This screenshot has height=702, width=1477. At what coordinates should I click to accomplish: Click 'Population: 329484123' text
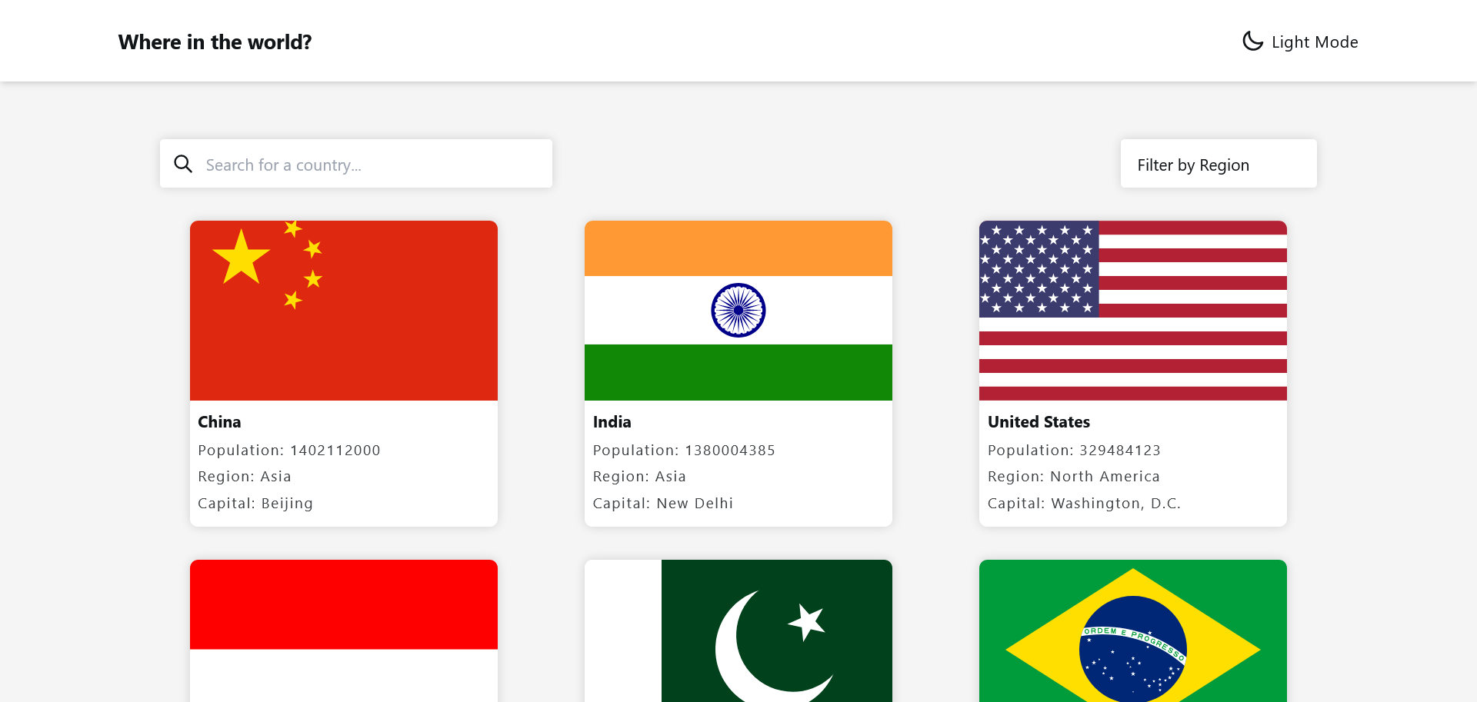(1074, 451)
